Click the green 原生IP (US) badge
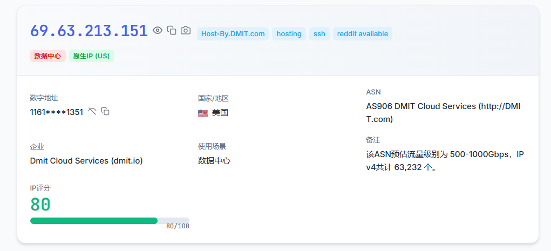The width and height of the screenshot is (551, 251). [91, 56]
